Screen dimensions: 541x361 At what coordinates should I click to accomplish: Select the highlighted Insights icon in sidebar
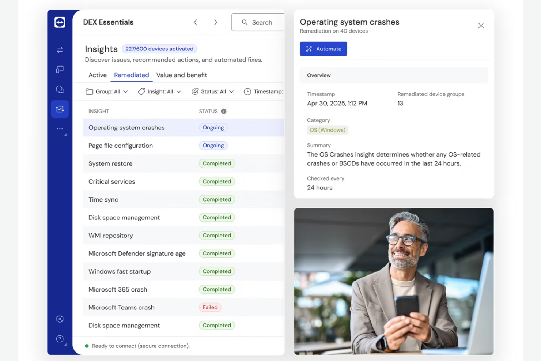(x=60, y=109)
